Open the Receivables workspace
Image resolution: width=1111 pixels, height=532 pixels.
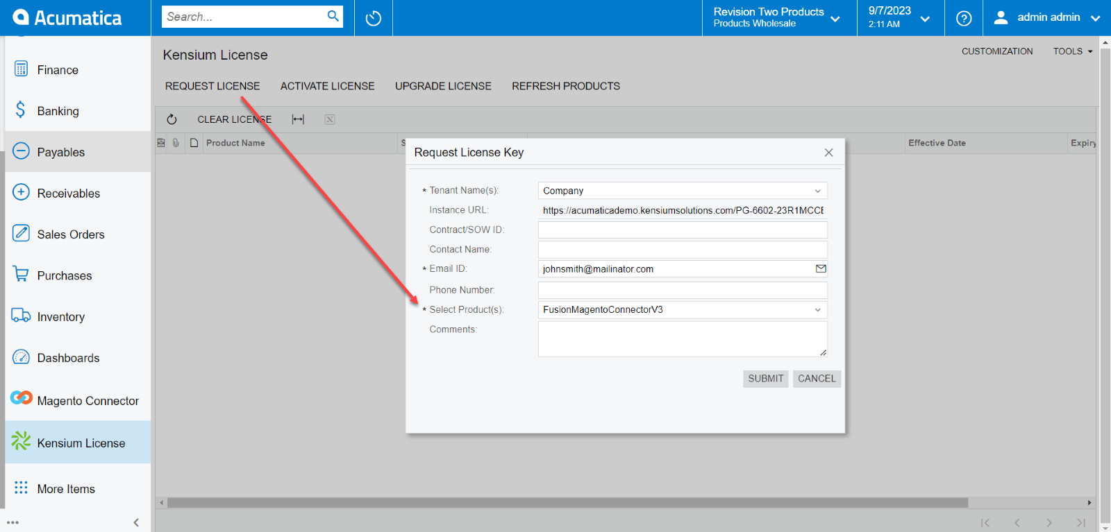pos(78,193)
